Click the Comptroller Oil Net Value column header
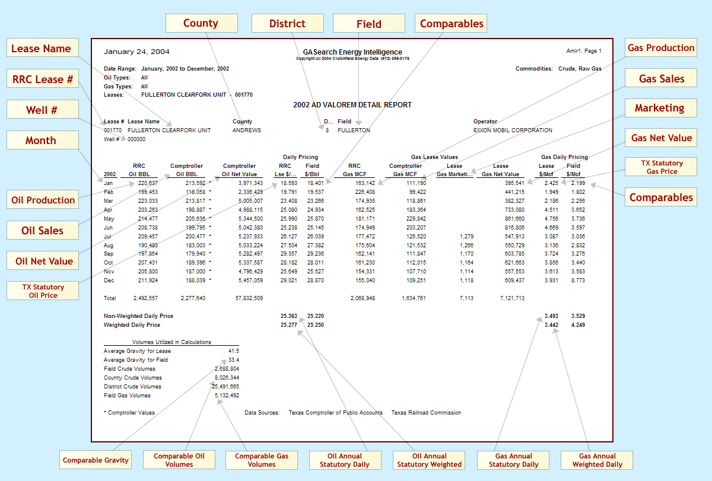Image resolution: width=712 pixels, height=481 pixels. click(x=239, y=170)
